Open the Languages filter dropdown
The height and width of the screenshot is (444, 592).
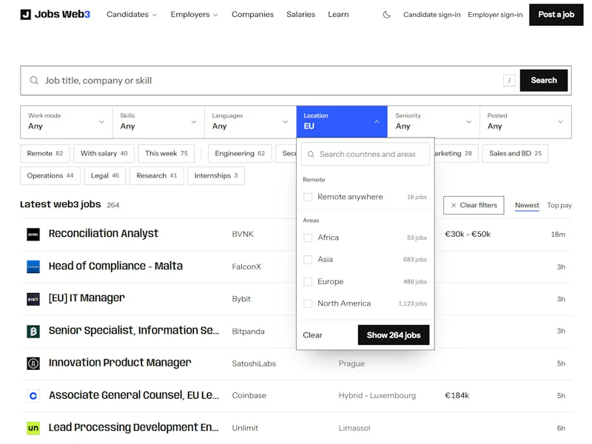coord(250,122)
